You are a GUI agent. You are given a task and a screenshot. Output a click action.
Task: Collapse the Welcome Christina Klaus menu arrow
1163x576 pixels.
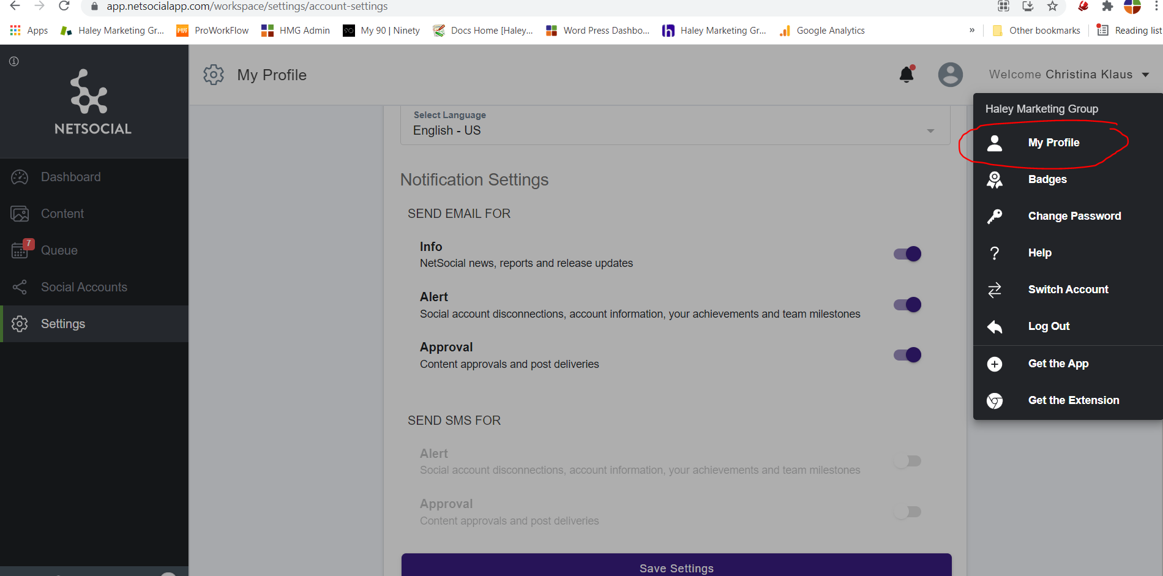tap(1145, 75)
